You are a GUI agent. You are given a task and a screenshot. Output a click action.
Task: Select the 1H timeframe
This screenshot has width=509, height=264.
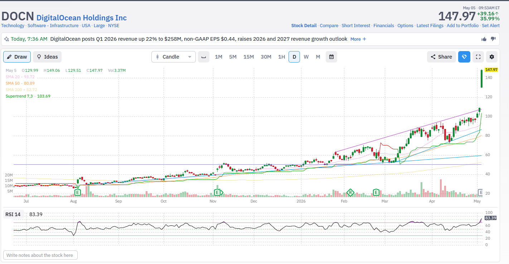click(282, 57)
